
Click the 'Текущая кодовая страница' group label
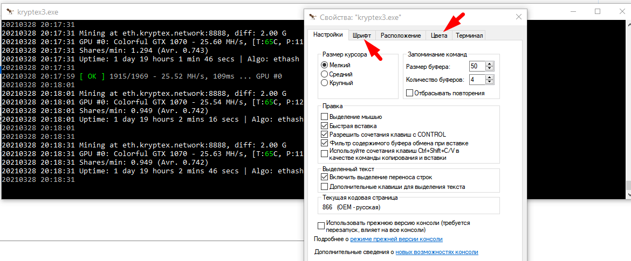pos(360,198)
